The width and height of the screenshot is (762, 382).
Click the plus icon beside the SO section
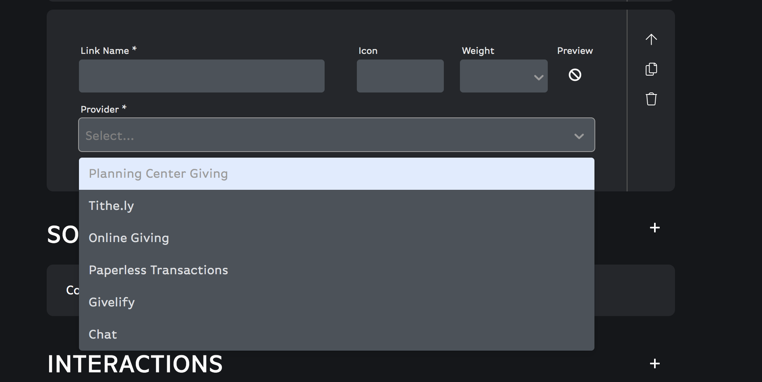point(655,228)
